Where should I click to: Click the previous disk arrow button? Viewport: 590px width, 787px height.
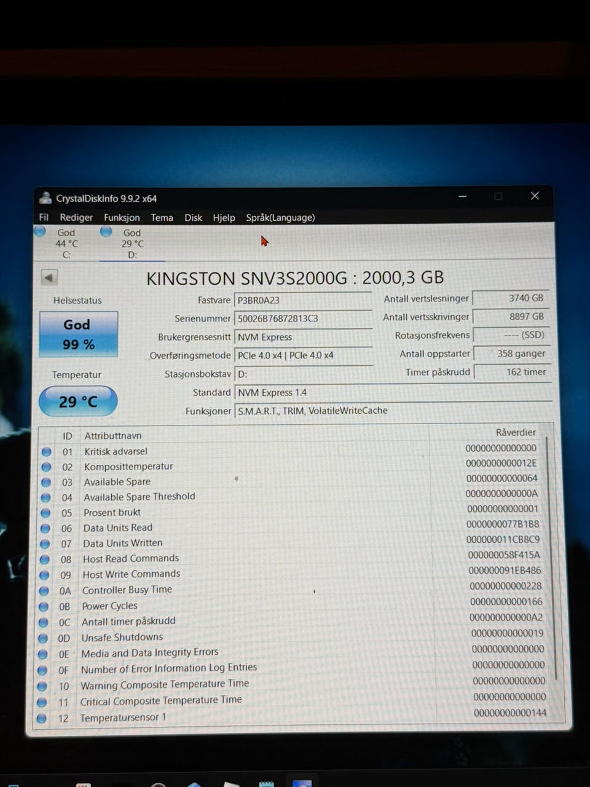(49, 277)
